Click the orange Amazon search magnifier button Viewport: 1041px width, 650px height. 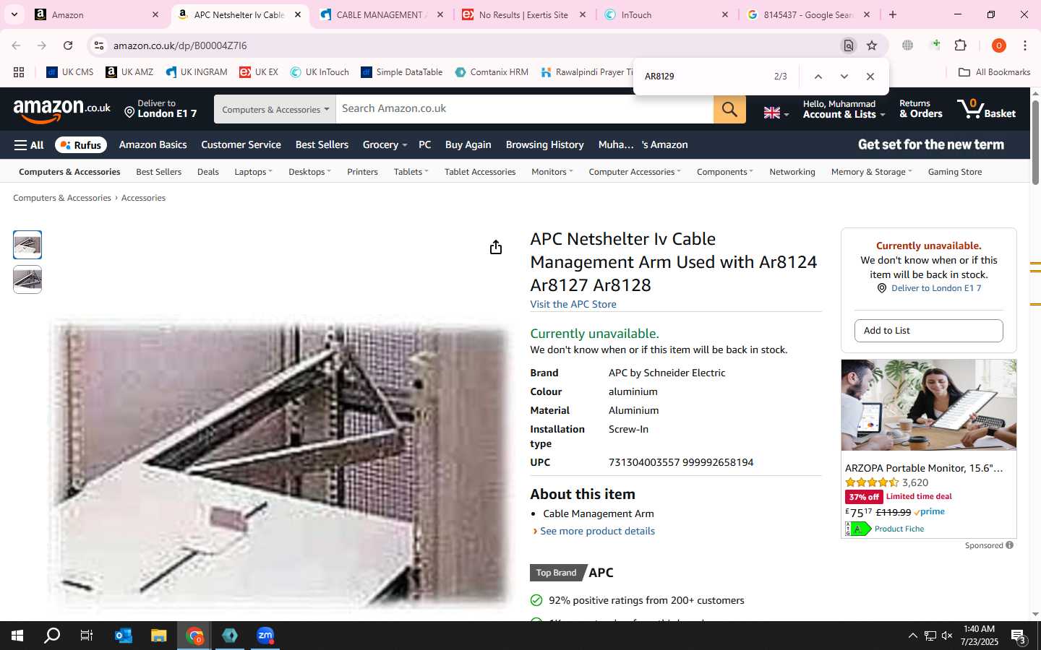click(x=729, y=109)
